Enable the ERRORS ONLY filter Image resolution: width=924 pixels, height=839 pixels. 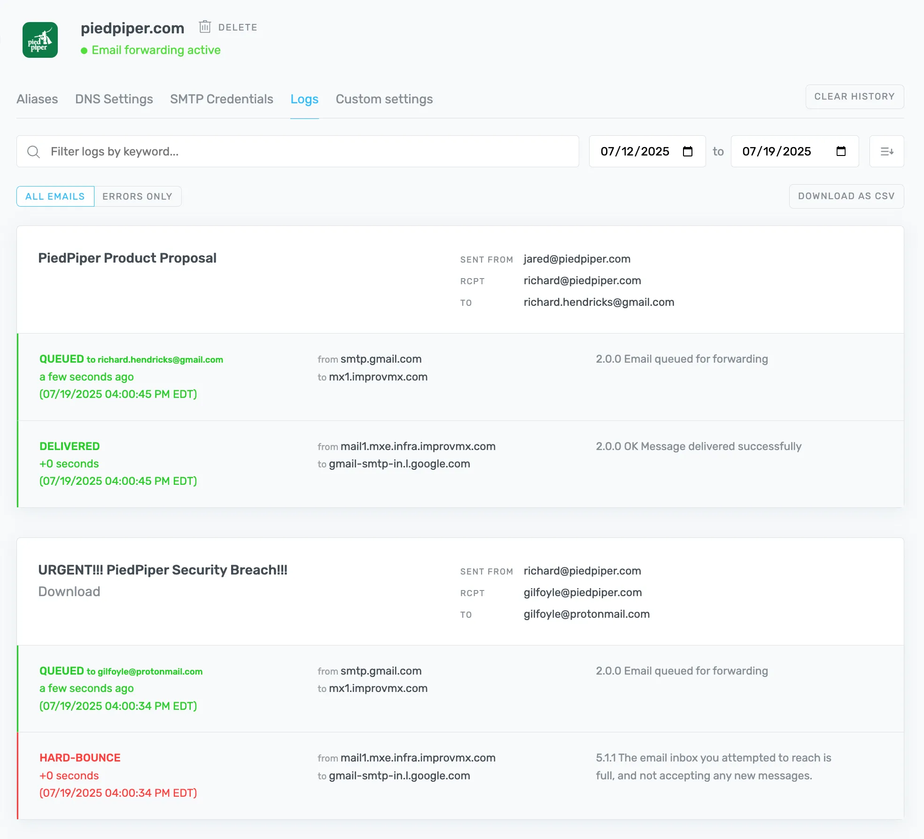pos(137,196)
